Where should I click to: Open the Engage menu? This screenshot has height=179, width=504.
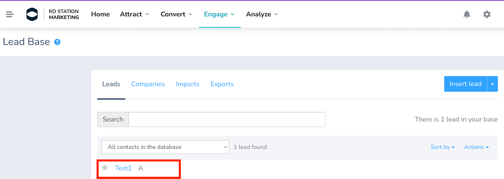(219, 14)
